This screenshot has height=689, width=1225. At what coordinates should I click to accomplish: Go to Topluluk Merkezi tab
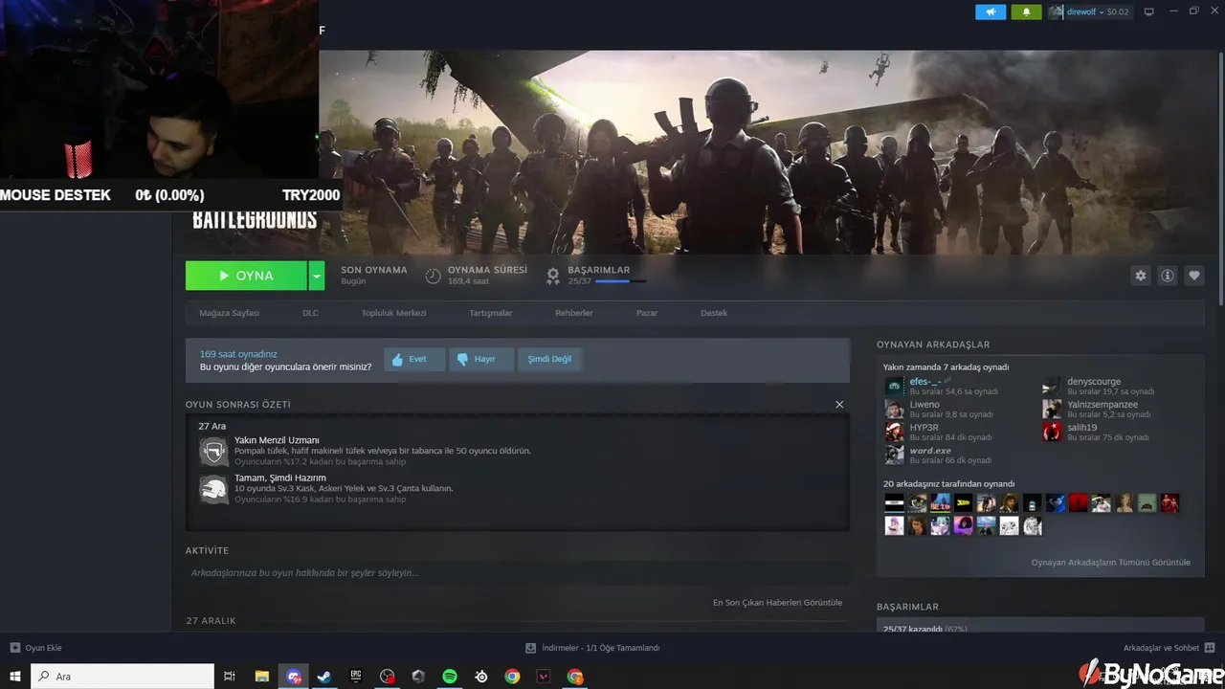393,313
